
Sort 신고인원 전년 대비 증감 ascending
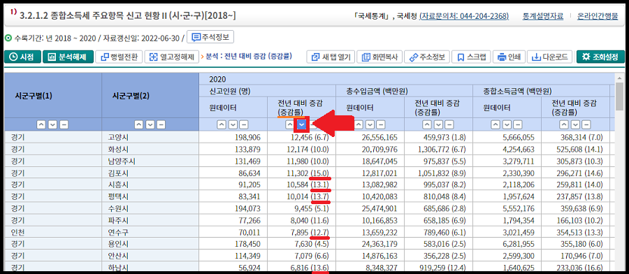290,124
